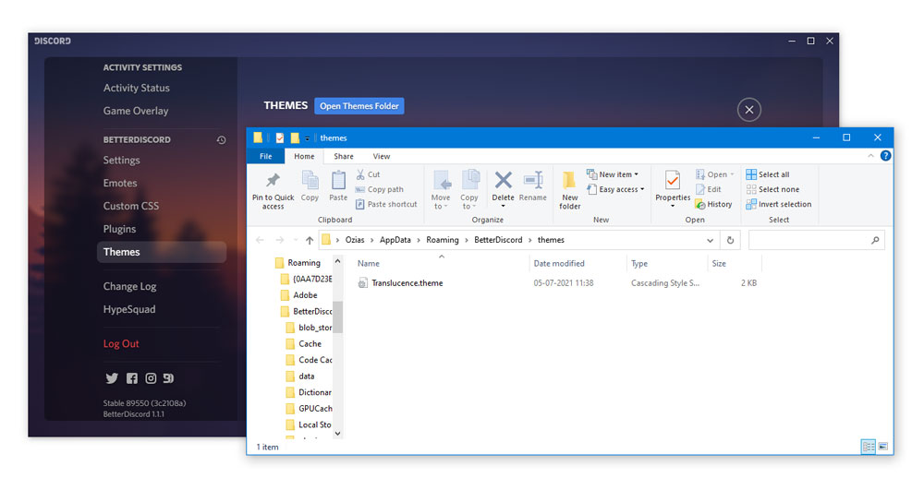The width and height of the screenshot is (924, 490).
Task: Refresh the themes folder view
Action: 730,240
